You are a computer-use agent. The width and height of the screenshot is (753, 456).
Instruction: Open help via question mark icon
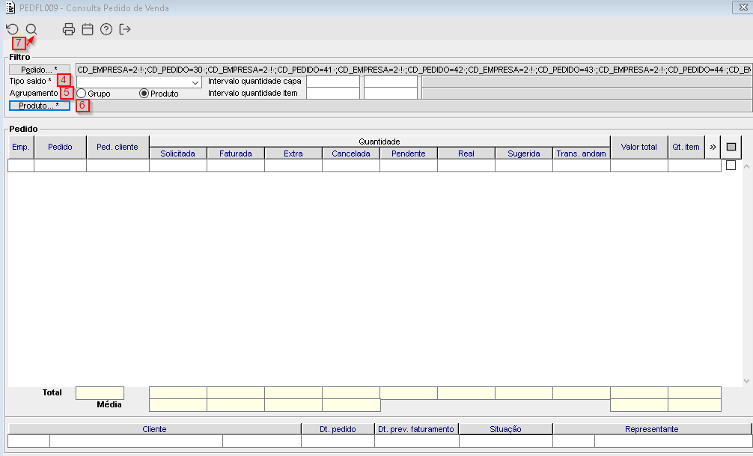(106, 29)
